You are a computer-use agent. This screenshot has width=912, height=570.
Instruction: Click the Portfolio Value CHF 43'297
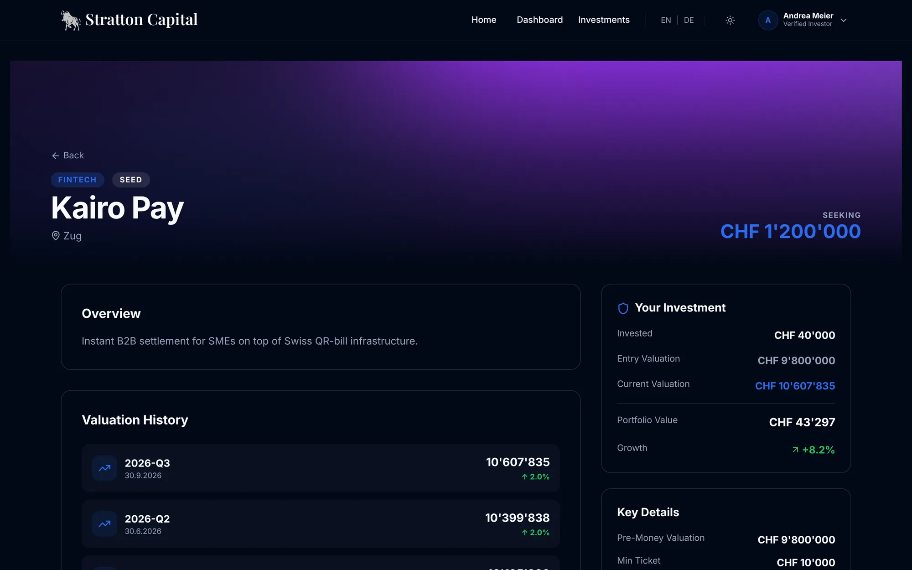click(x=802, y=422)
